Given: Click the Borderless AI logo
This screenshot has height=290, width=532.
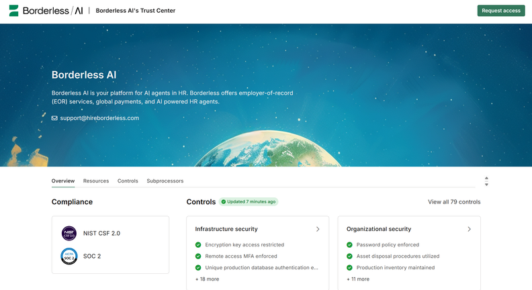Looking at the screenshot, I should pos(46,11).
